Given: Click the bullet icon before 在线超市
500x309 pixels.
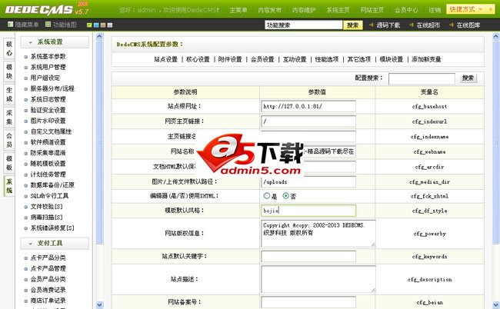Looking at the screenshot, I should 412,25.
